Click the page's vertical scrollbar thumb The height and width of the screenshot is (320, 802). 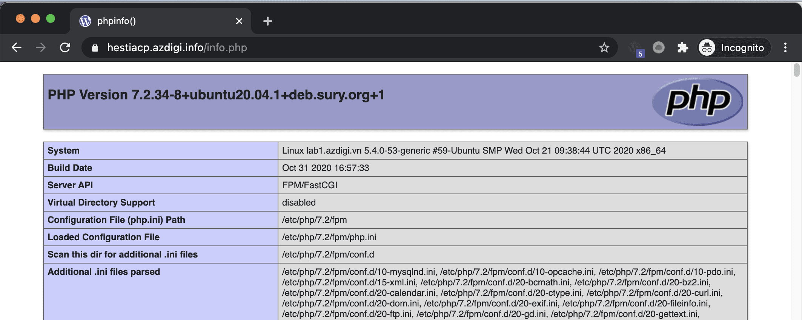796,70
